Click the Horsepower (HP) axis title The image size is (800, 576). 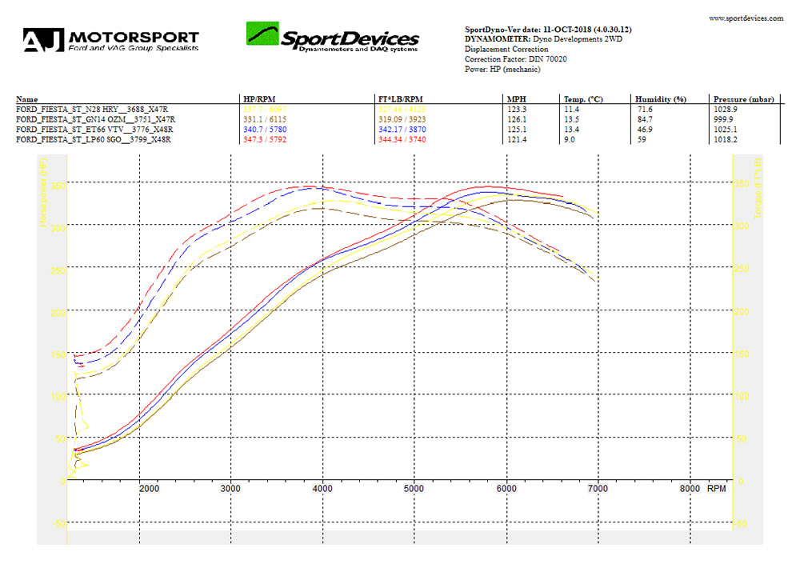43,192
